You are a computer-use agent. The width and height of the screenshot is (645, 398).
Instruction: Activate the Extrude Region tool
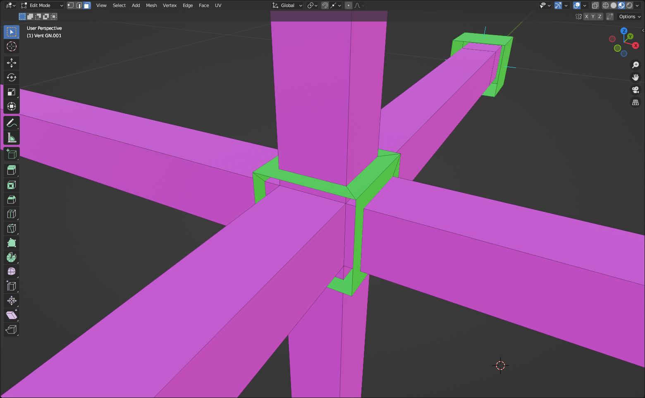coord(12,170)
